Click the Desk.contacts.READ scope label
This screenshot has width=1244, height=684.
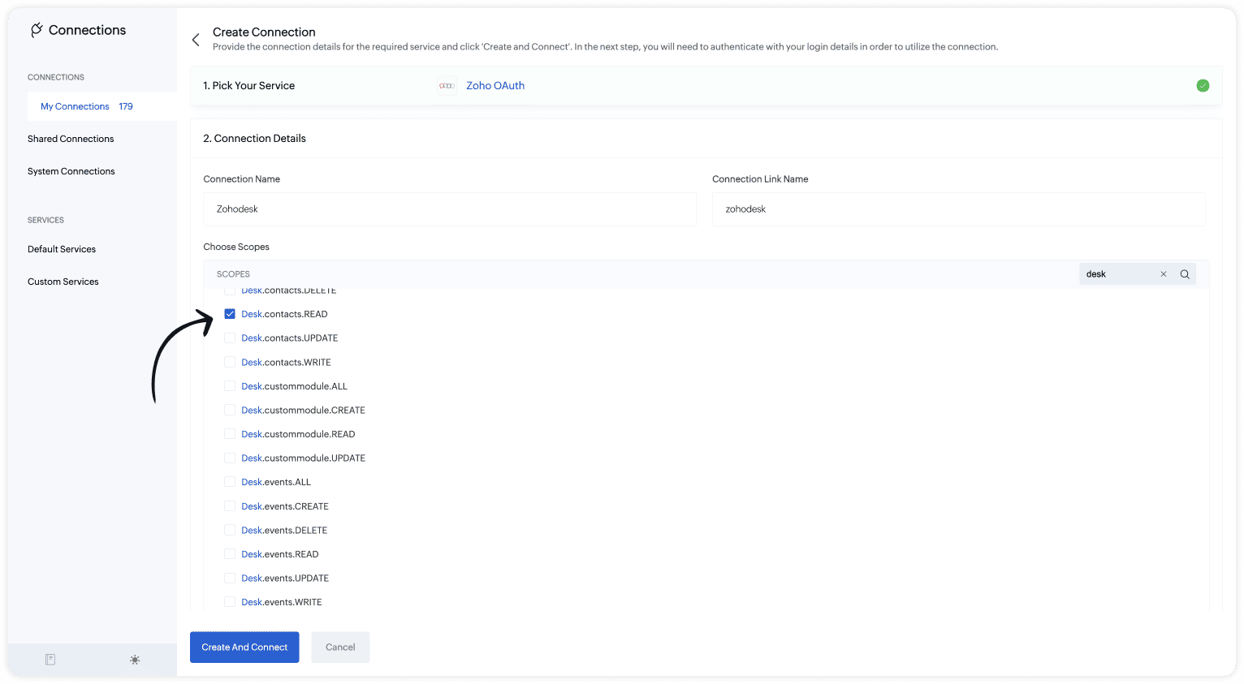click(x=284, y=314)
